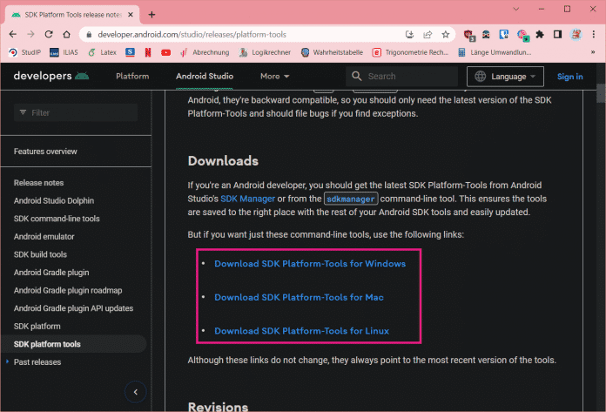Collapse the sidebar with the chevron button
Screen dimensions: 606x412
pyautogui.click(x=135, y=392)
